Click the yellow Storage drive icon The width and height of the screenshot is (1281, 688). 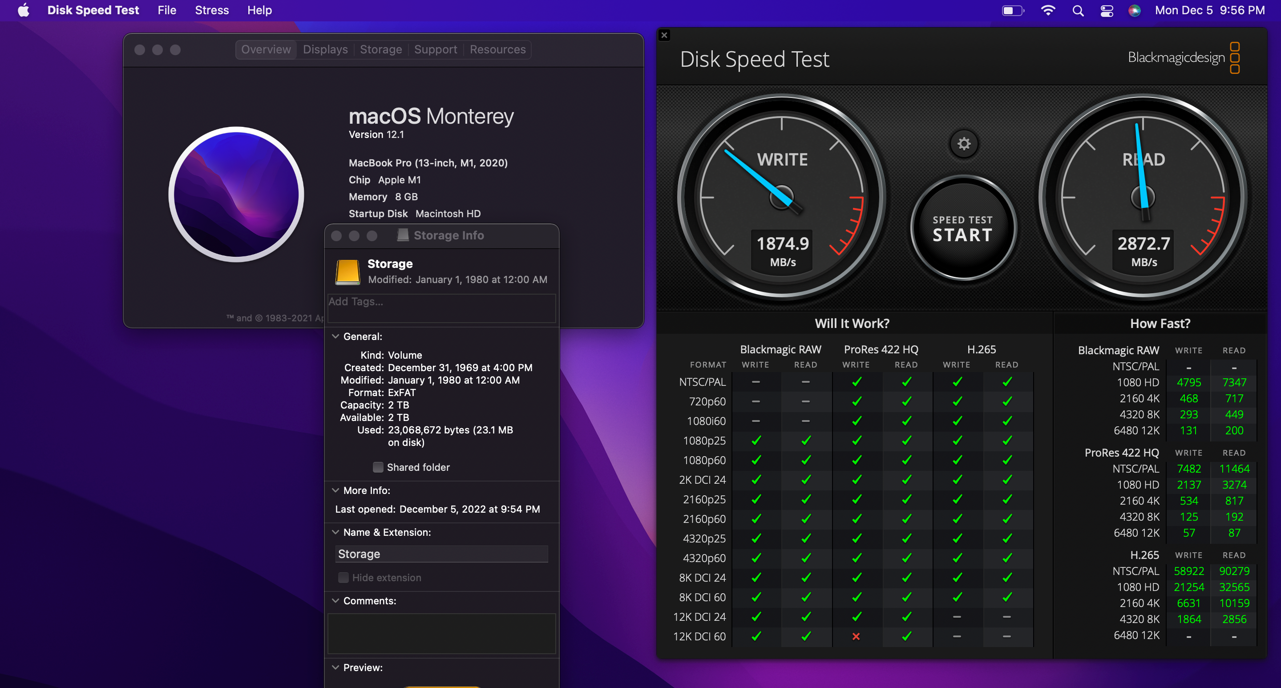tap(348, 272)
